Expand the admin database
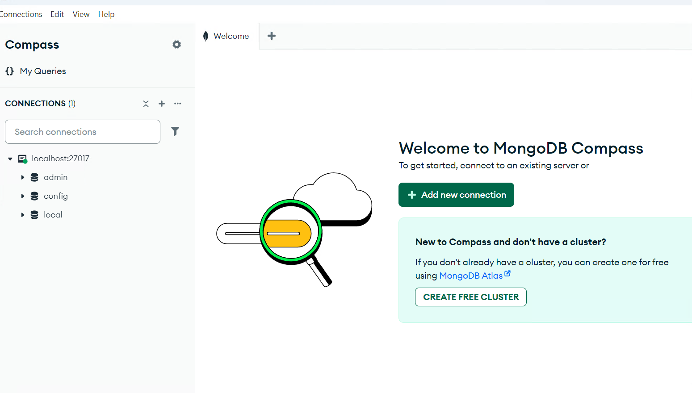The image size is (692, 393). point(23,177)
